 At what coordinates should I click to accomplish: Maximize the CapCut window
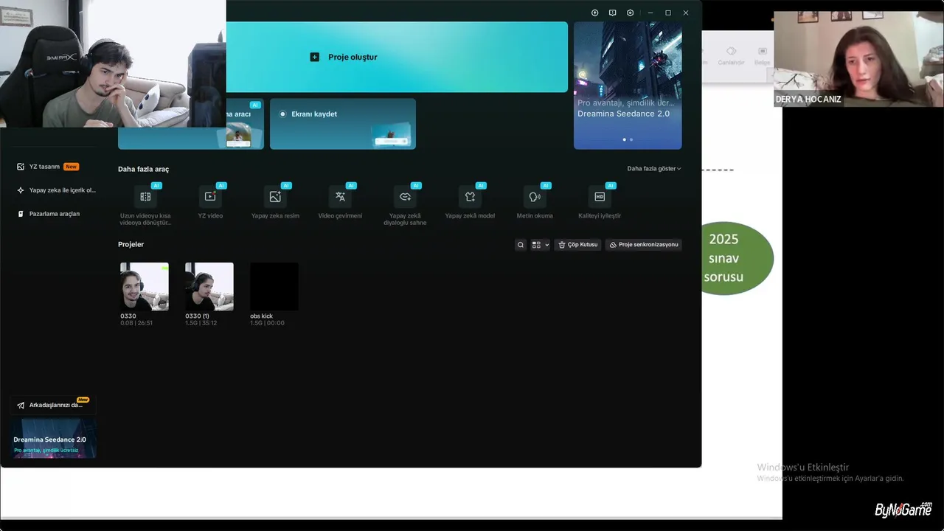pyautogui.click(x=668, y=13)
